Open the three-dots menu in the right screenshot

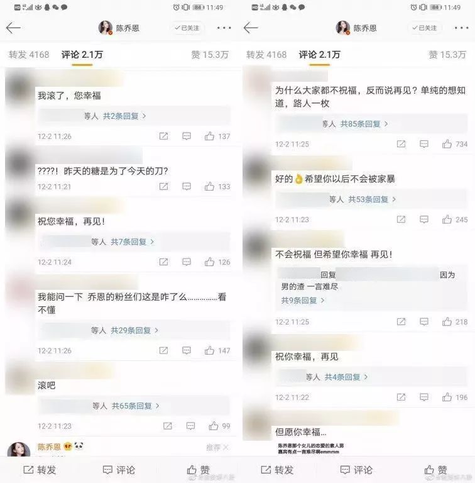coord(461,28)
